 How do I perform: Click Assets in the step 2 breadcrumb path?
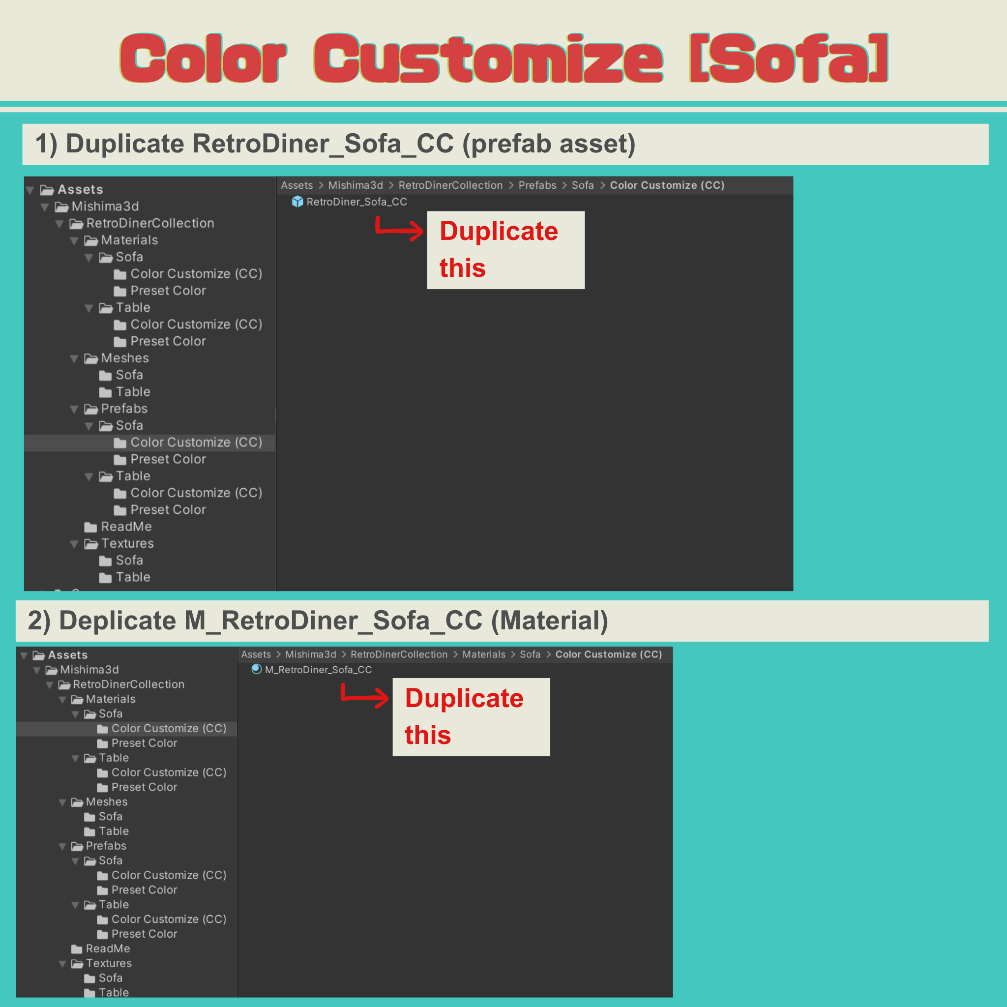tap(256, 654)
